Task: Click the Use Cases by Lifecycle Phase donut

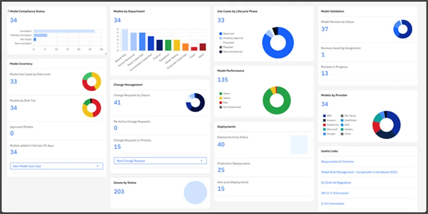Action: (278, 43)
